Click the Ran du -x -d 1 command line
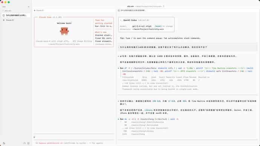 [149, 119]
